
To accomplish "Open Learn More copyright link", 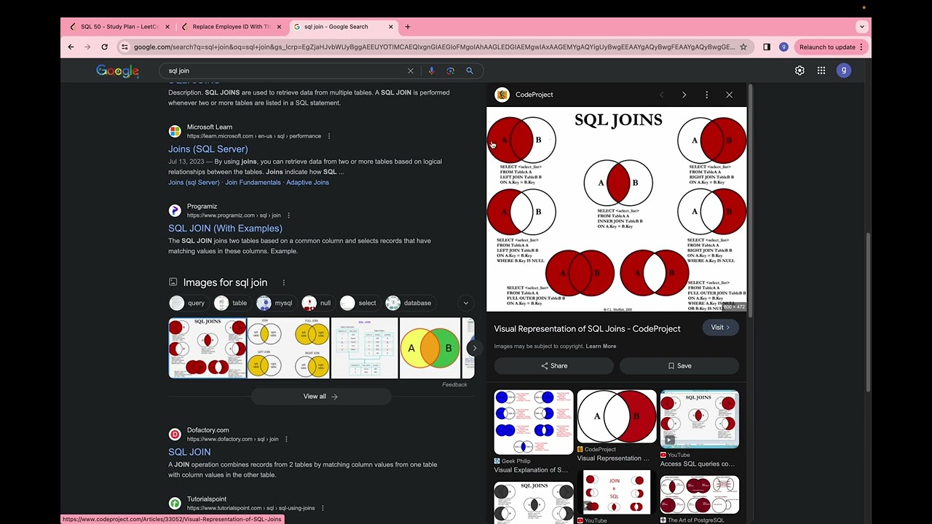I will [x=601, y=346].
